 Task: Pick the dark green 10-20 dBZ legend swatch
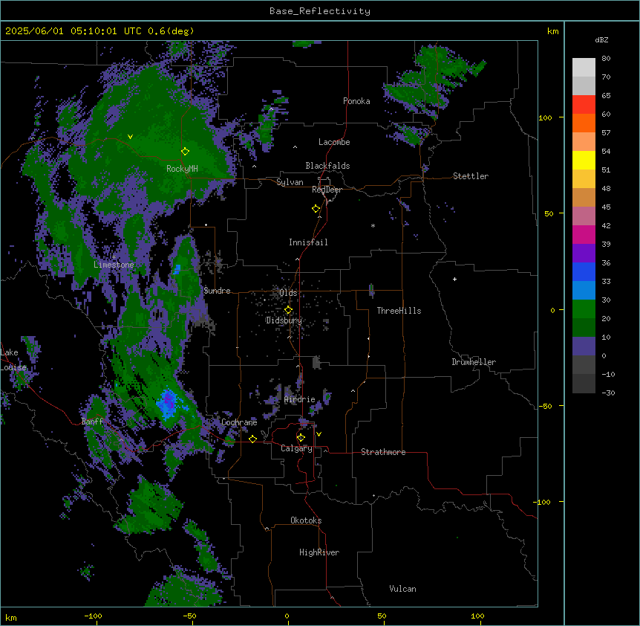click(584, 328)
